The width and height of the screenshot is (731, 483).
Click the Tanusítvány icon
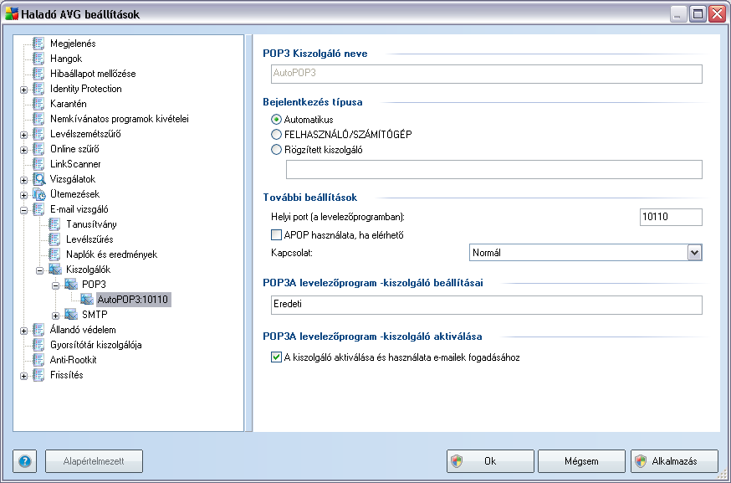tap(54, 224)
